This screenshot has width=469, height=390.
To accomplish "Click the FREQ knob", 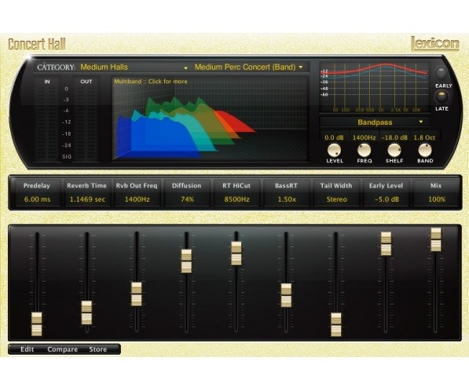I will click(x=364, y=151).
